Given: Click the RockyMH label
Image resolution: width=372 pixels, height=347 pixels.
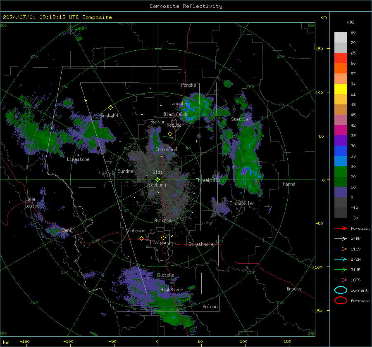Looking at the screenshot, I should (109, 116).
